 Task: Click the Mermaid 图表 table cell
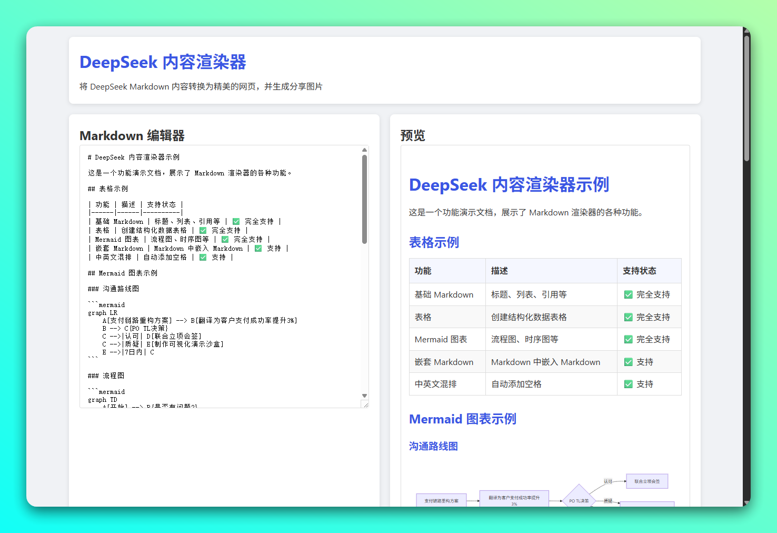pyautogui.click(x=447, y=339)
